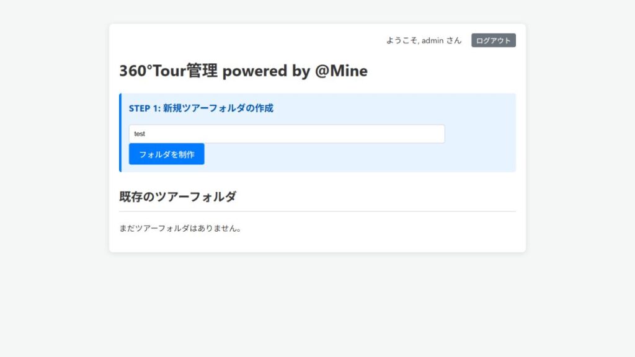This screenshot has height=357, width=635.
Task: Click the blue left border of the STEP 1 panel
Action: tap(120, 133)
